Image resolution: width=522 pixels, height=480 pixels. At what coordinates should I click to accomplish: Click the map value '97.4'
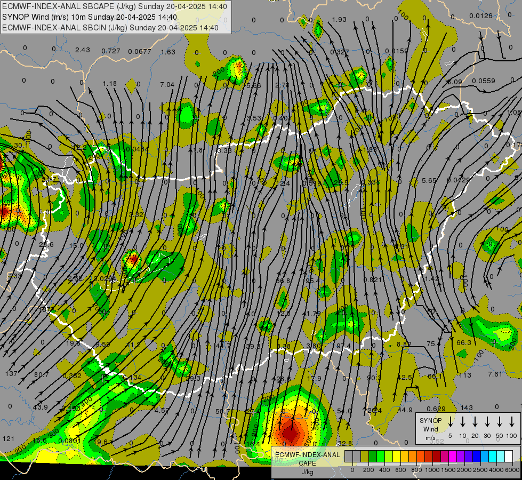[343, 347]
